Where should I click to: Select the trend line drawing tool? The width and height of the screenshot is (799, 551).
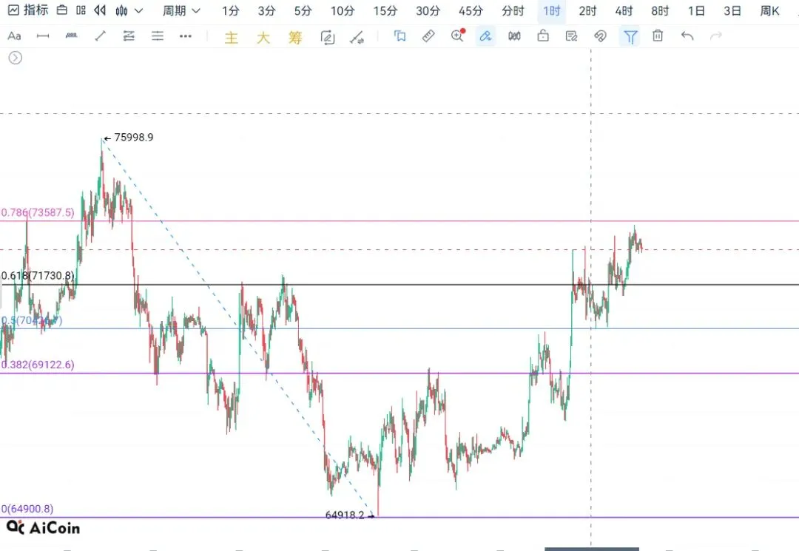click(101, 36)
